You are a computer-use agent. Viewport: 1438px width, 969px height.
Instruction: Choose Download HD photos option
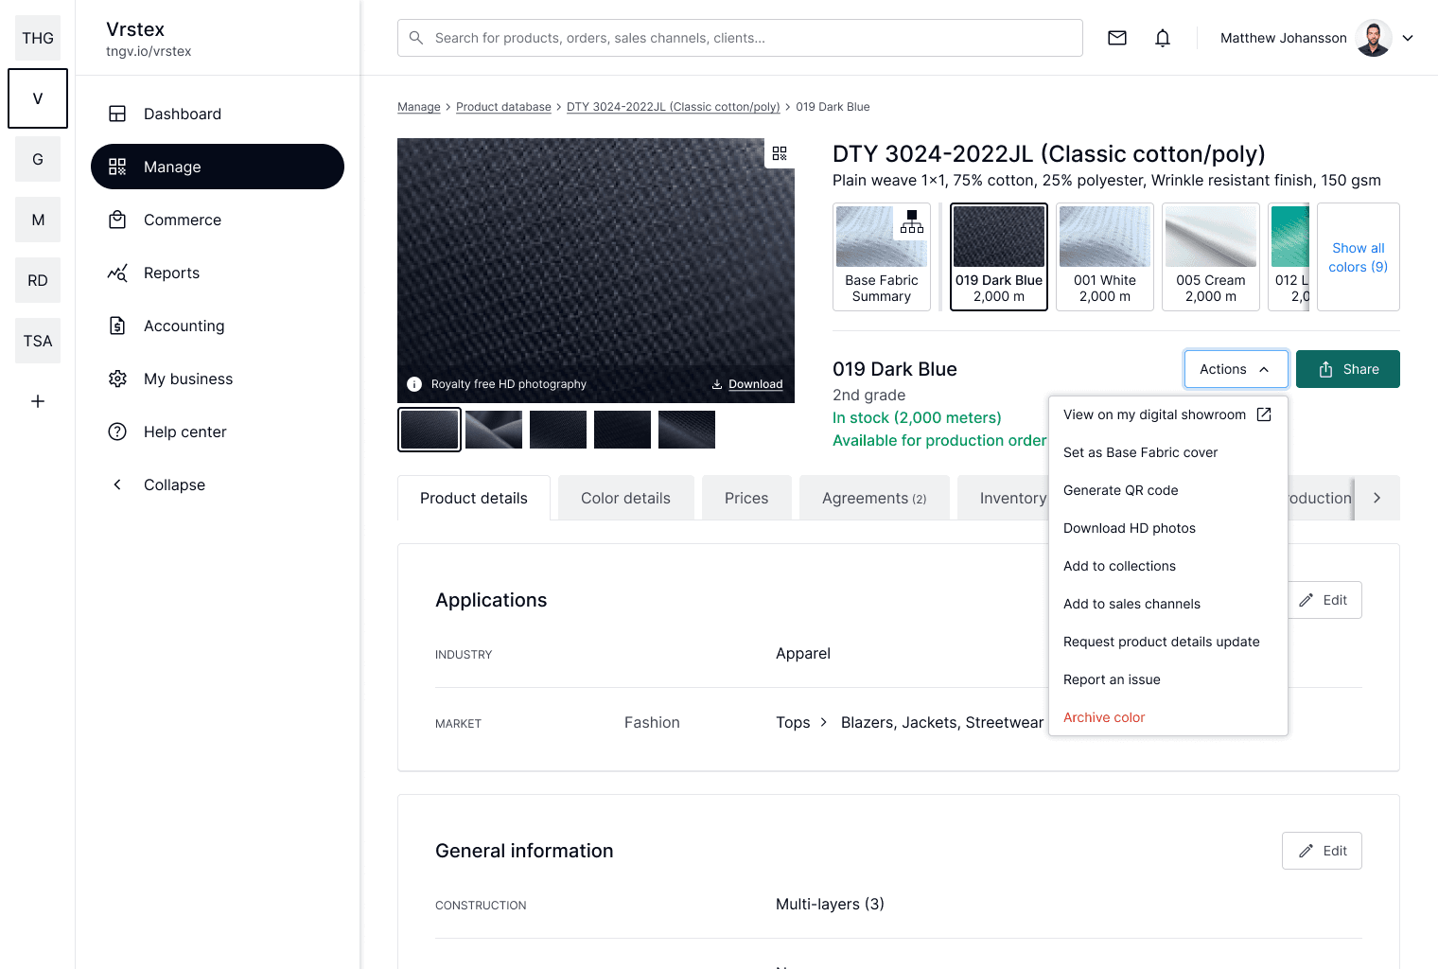[x=1167, y=528]
